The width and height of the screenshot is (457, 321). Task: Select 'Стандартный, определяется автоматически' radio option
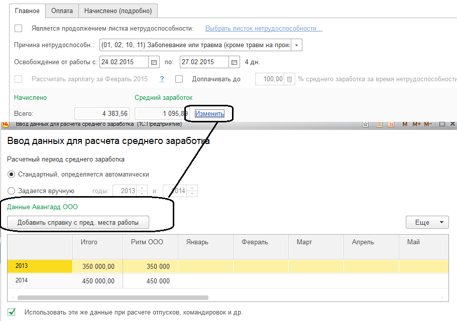tap(11, 175)
